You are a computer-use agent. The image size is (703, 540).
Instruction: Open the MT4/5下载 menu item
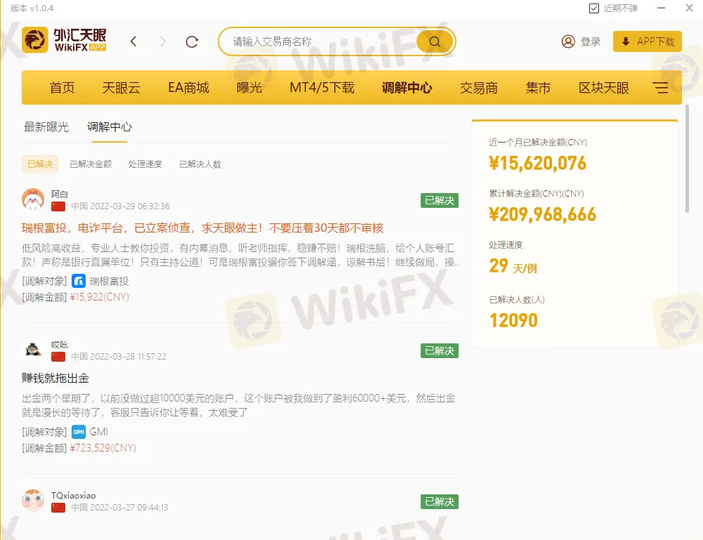click(x=322, y=88)
